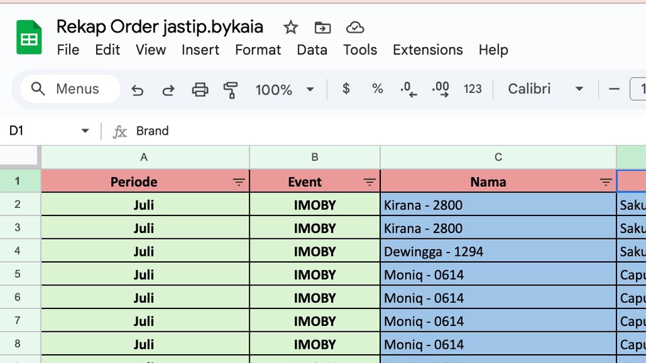646x363 pixels.
Task: Open the Calibri font dropdown
Action: coord(579,90)
